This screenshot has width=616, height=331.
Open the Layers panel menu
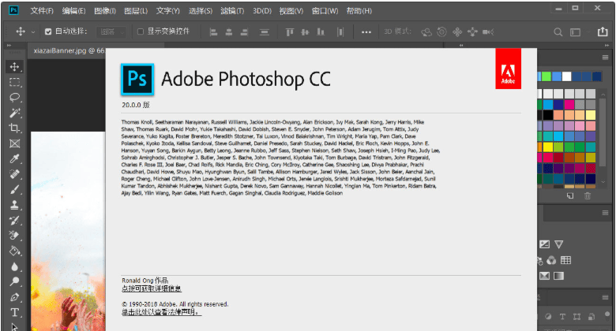tap(605, 298)
